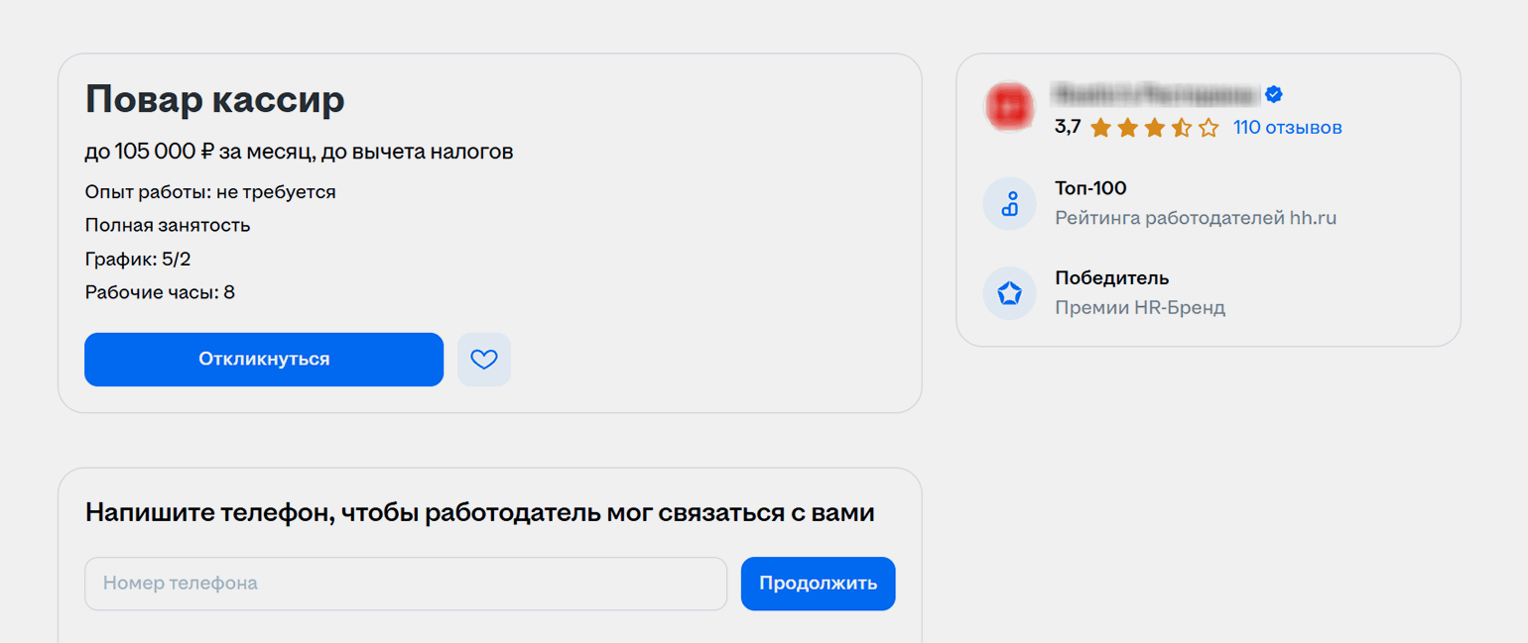Viewport: 1528px width, 643px height.
Task: Click the 3,7 rating score
Action: 1068,128
